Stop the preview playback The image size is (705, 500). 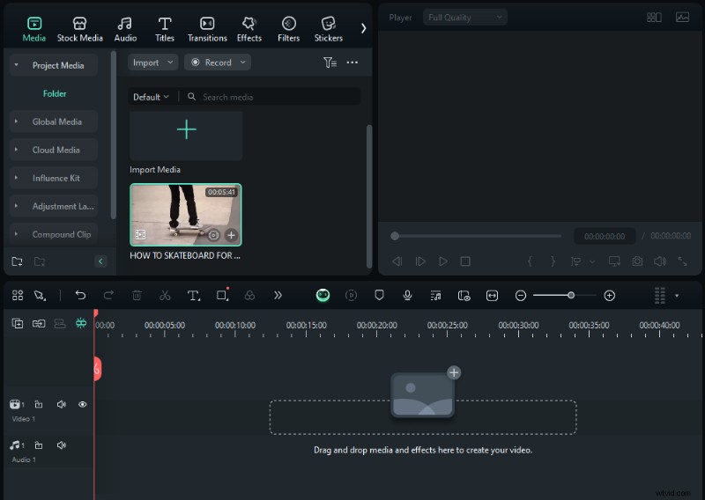point(465,261)
